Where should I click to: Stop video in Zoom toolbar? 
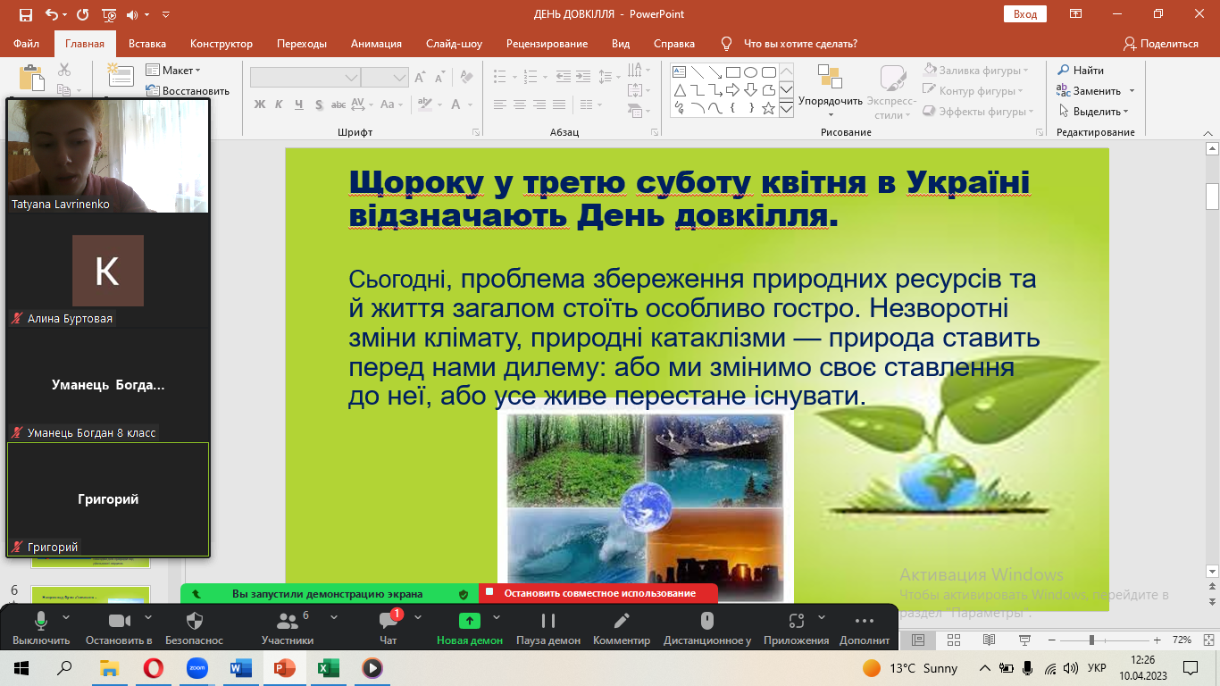(119, 622)
